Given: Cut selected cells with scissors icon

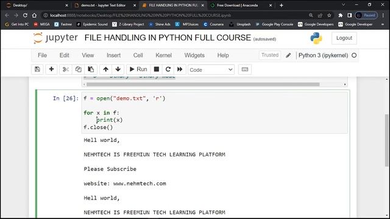Looking at the screenshot, I should click(x=66, y=69).
